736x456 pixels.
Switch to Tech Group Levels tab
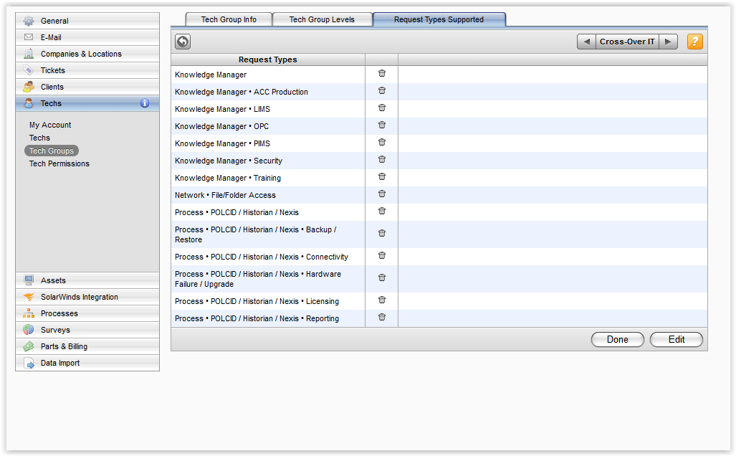tap(322, 20)
